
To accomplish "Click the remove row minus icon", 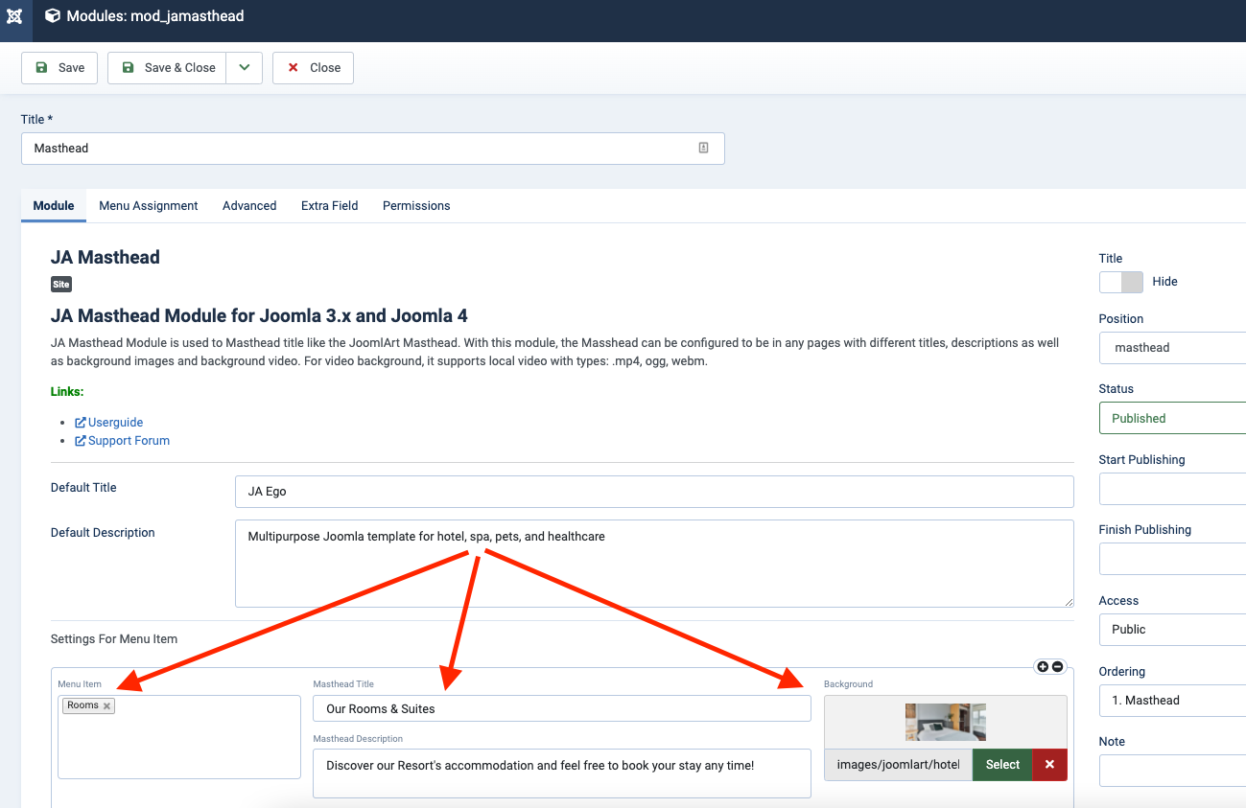I will [1058, 666].
